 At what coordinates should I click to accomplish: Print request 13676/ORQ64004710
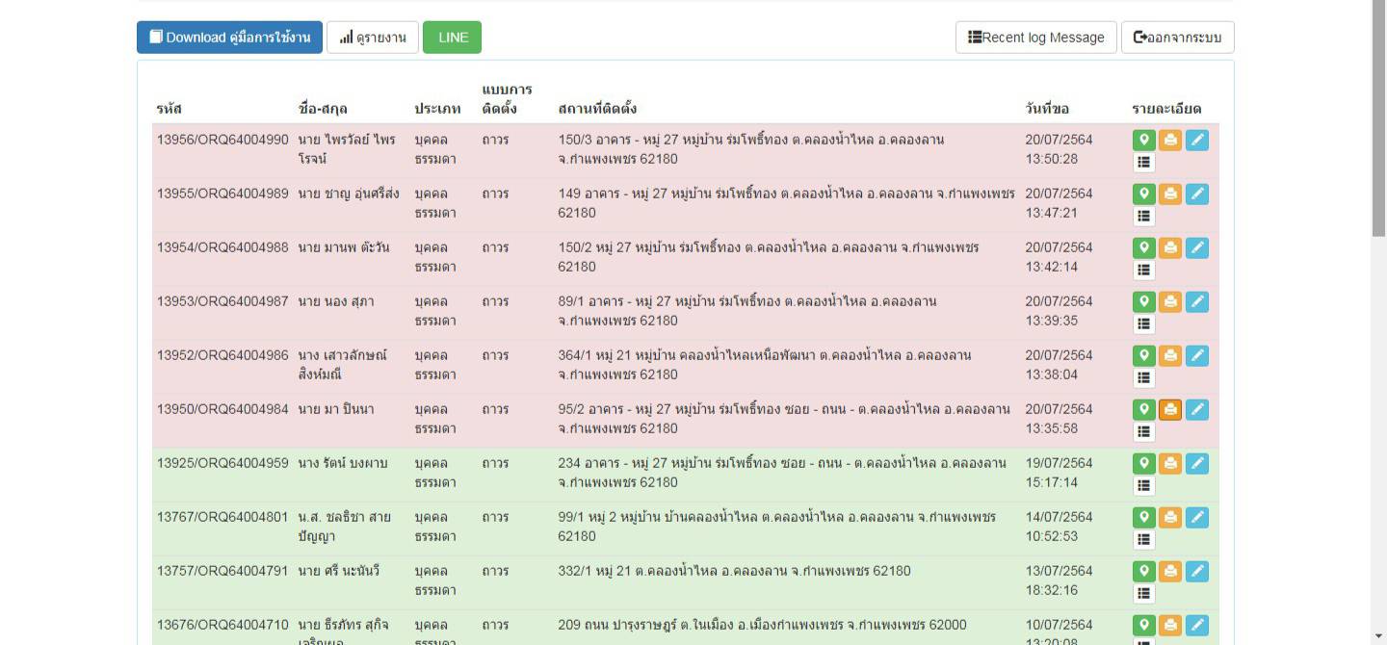(1170, 625)
